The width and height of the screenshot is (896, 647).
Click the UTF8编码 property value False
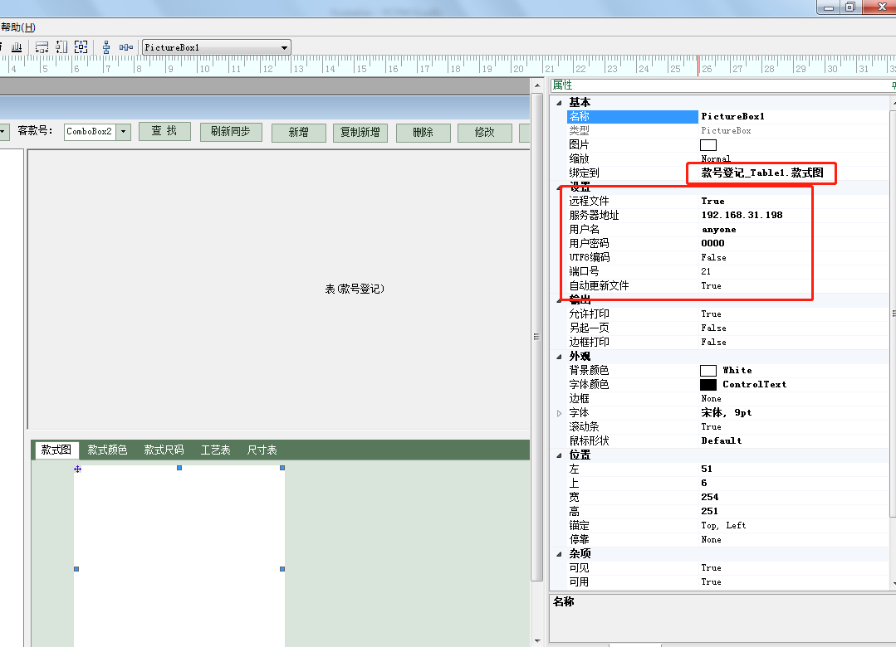pos(713,257)
